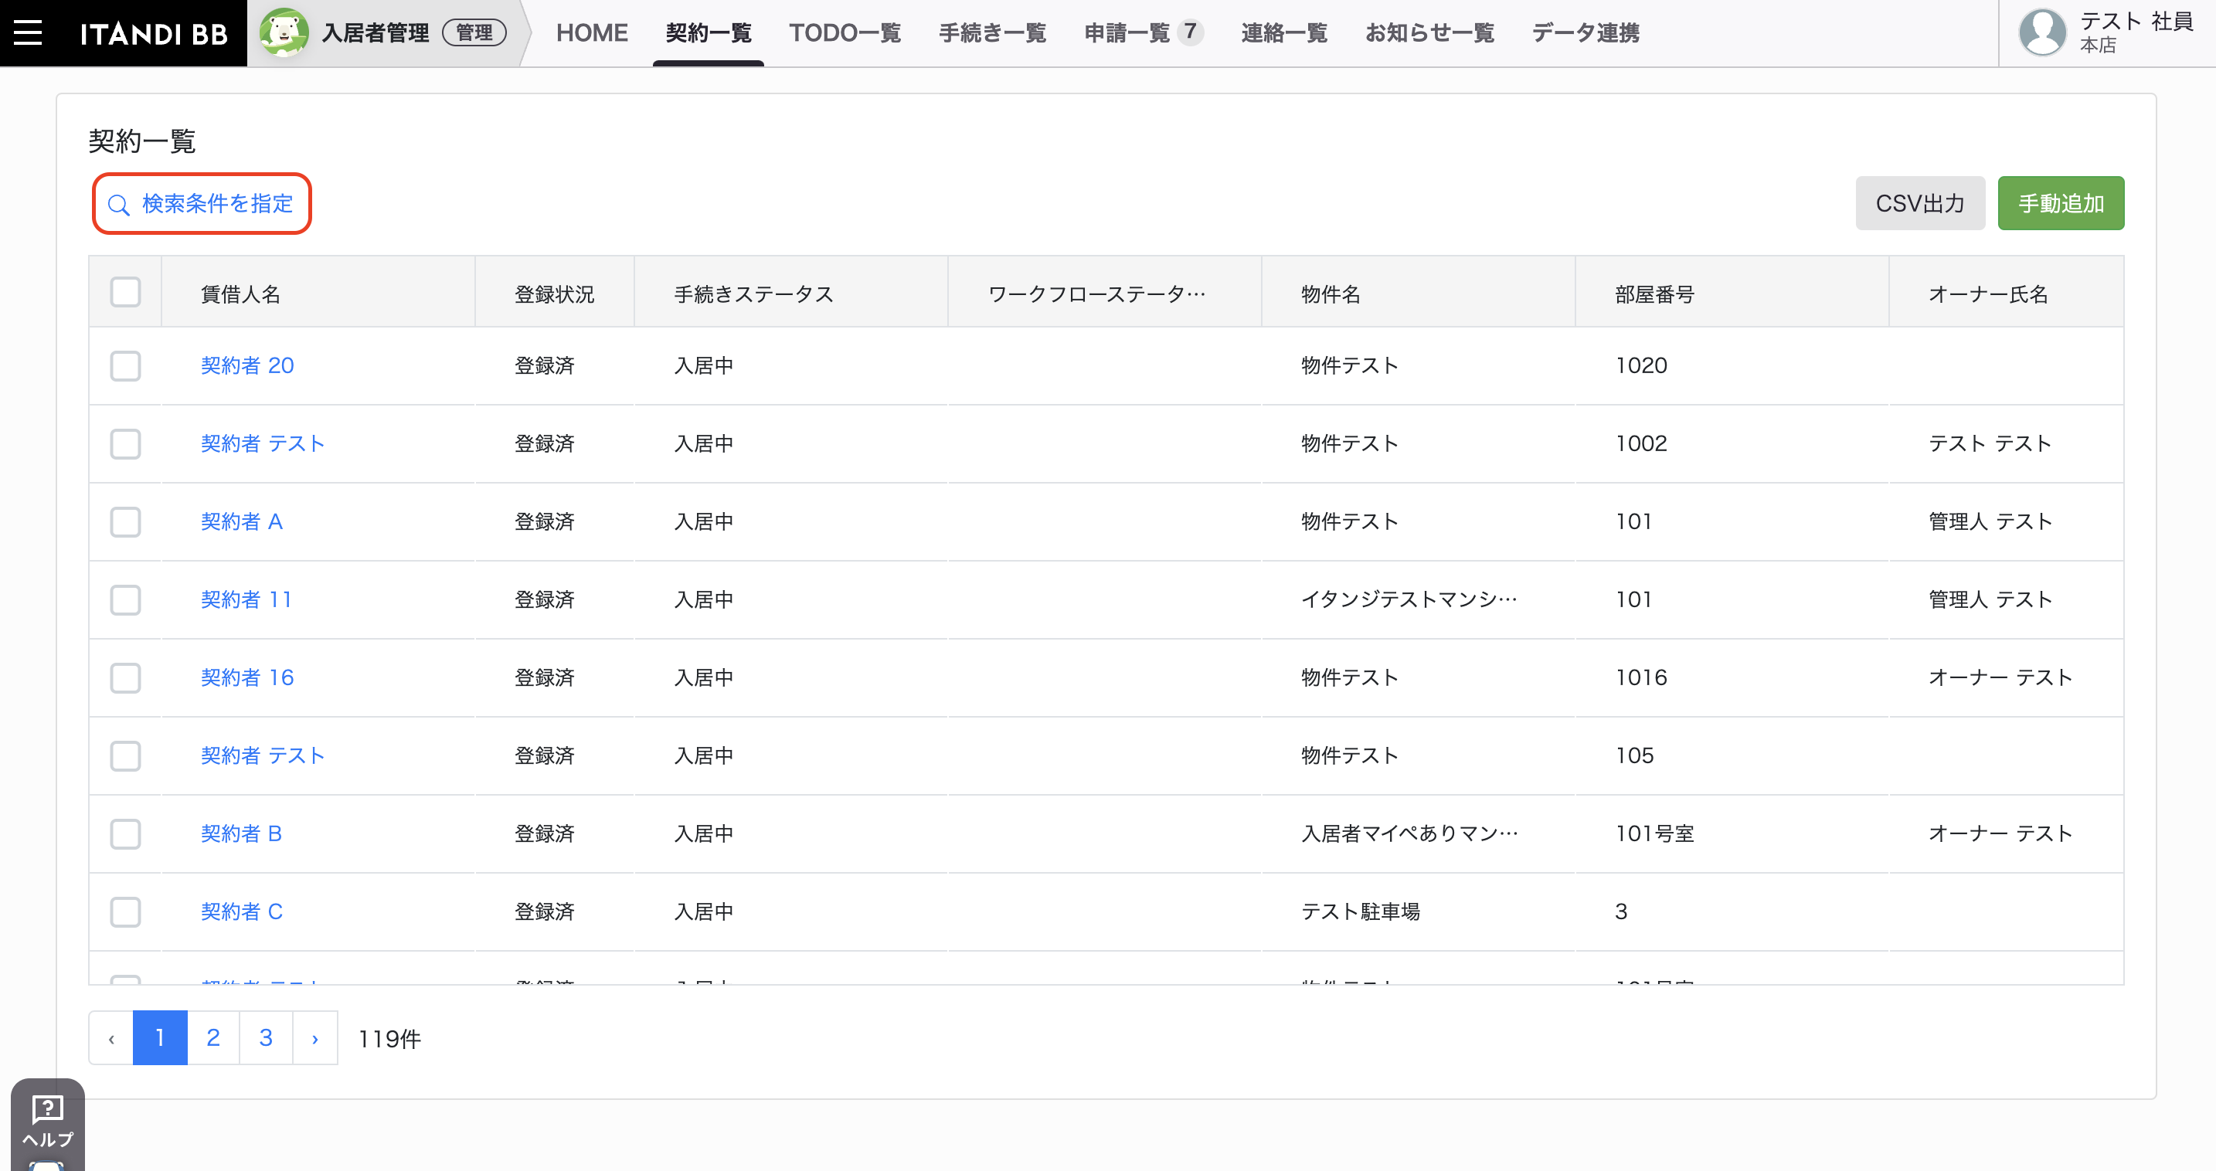The height and width of the screenshot is (1171, 2216).
Task: Go to next page arrow
Action: 314,1039
